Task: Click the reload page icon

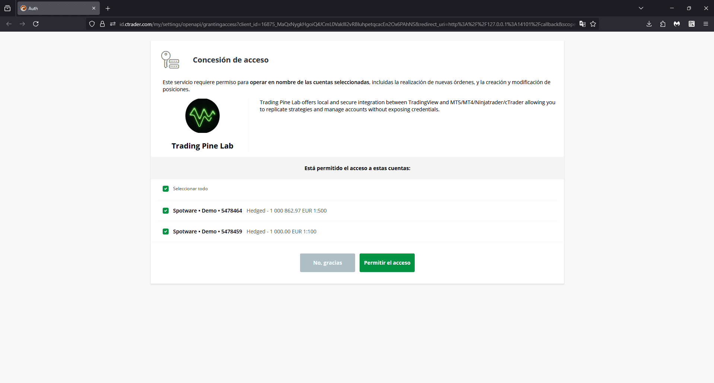Action: (36, 24)
